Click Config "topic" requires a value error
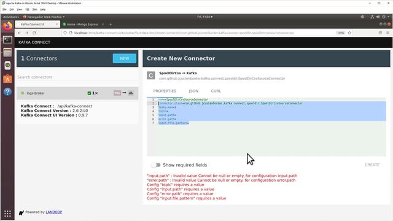 [x=176, y=185]
